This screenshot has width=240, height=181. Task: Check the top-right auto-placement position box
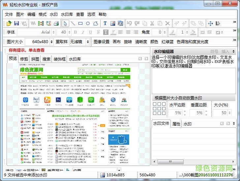[164, 104]
